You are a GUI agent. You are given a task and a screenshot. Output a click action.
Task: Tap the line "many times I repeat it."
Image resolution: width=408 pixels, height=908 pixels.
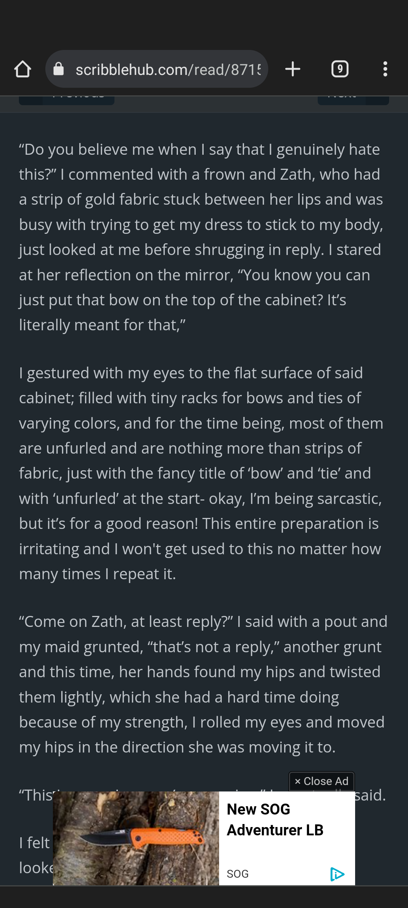click(x=97, y=574)
